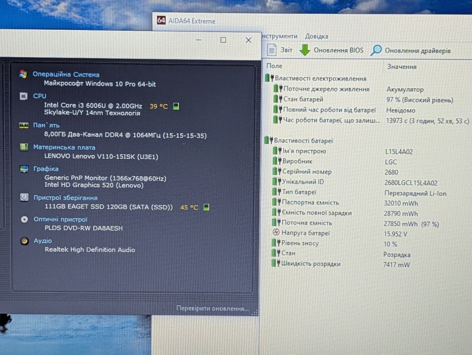Open the CPU section link
This screenshot has width=472, height=355.
39,96
